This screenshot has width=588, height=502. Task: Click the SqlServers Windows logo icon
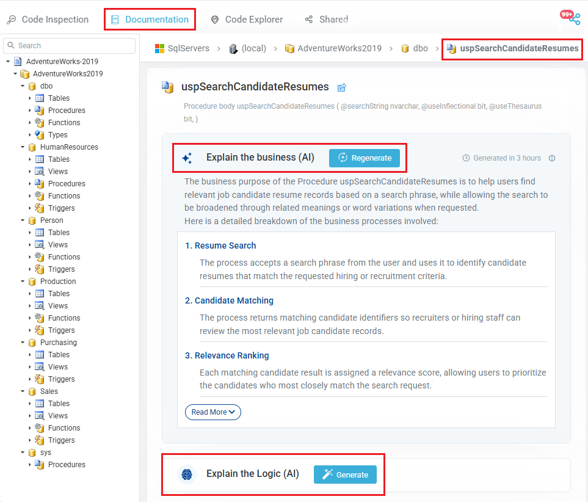click(x=160, y=48)
